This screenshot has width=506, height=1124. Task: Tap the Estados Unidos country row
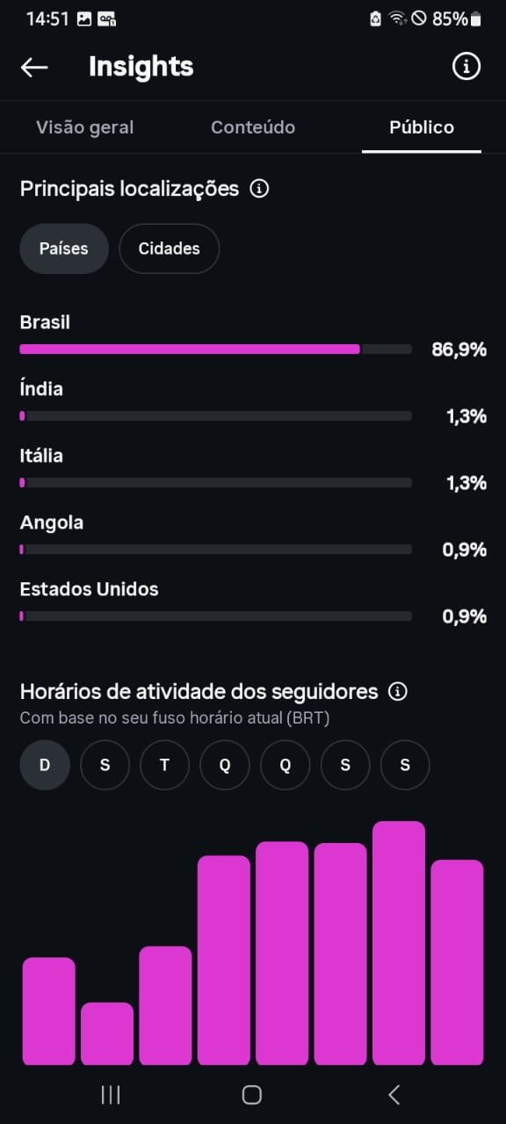pos(253,602)
